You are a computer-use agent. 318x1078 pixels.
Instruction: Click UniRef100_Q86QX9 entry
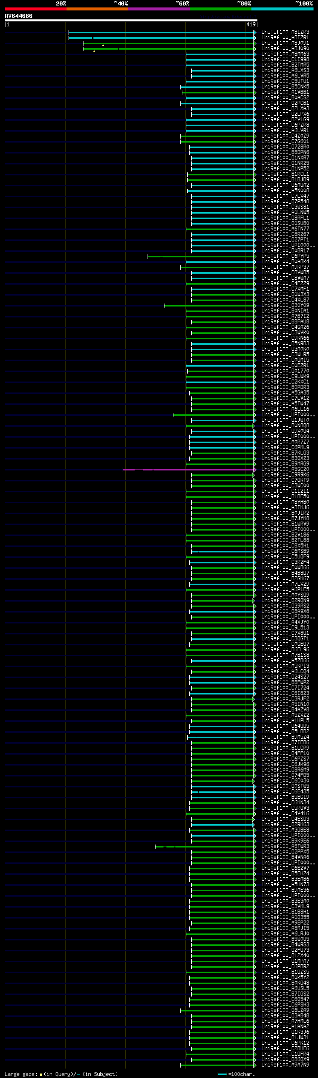285,1059
